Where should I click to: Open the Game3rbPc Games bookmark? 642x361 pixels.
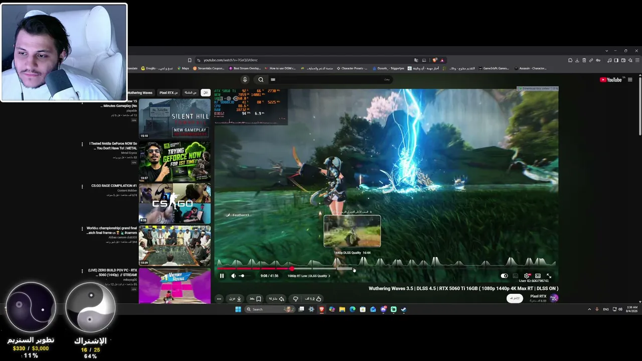494,68
